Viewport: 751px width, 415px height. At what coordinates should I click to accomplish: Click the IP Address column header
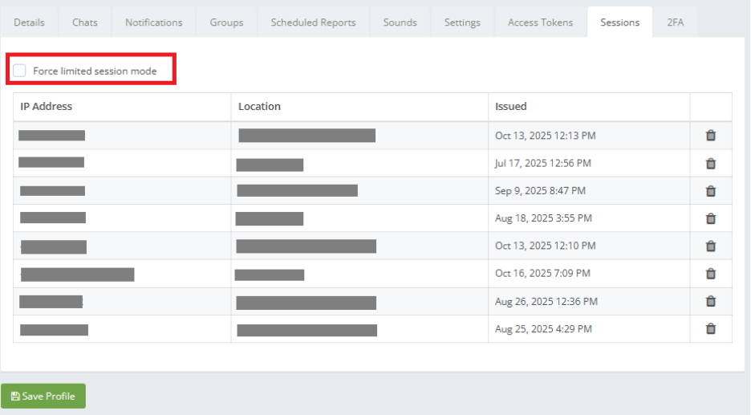click(x=47, y=107)
